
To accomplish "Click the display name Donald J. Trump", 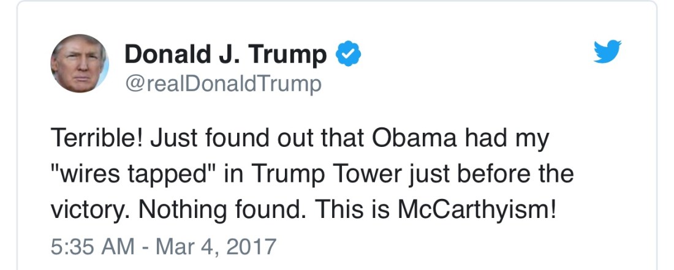I will (225, 55).
